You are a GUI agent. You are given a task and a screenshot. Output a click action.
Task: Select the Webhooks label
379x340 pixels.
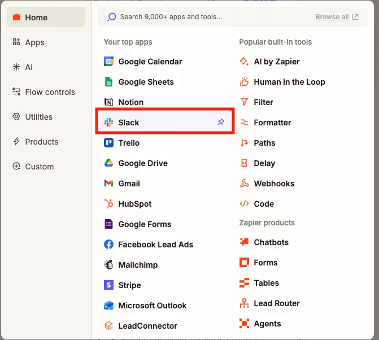(274, 183)
